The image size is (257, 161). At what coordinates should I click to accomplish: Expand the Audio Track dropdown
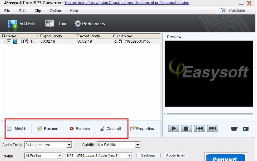point(69,145)
